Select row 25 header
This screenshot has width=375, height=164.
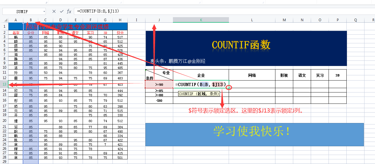4,144
